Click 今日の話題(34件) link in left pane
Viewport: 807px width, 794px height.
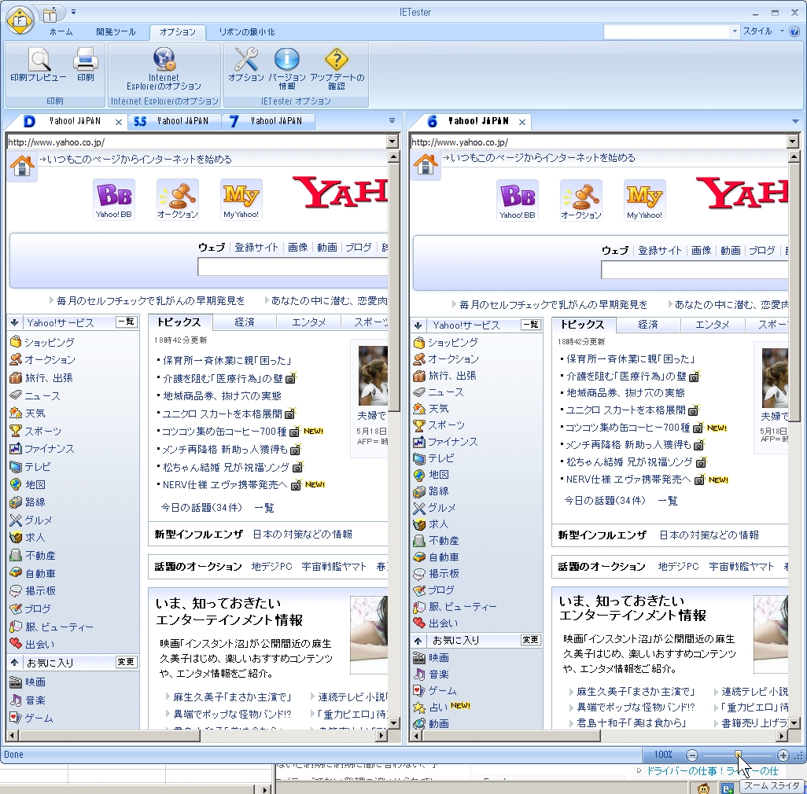coord(201,508)
